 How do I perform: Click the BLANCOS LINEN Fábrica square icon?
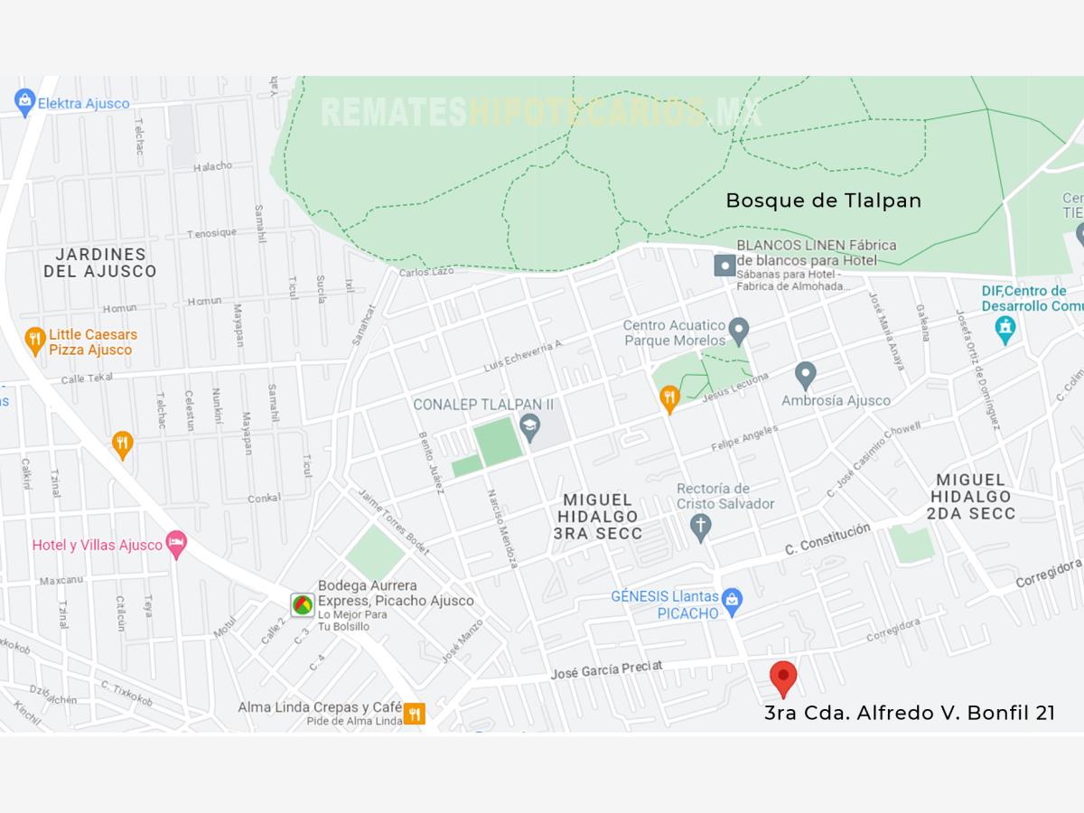point(724,266)
